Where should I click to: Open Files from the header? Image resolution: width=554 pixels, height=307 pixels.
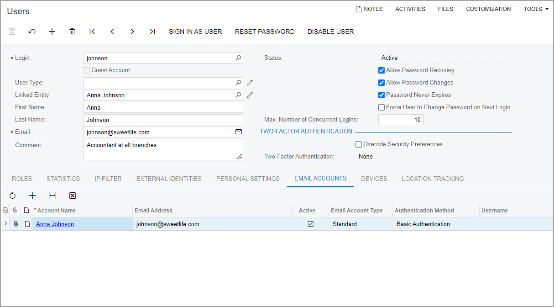pos(445,9)
